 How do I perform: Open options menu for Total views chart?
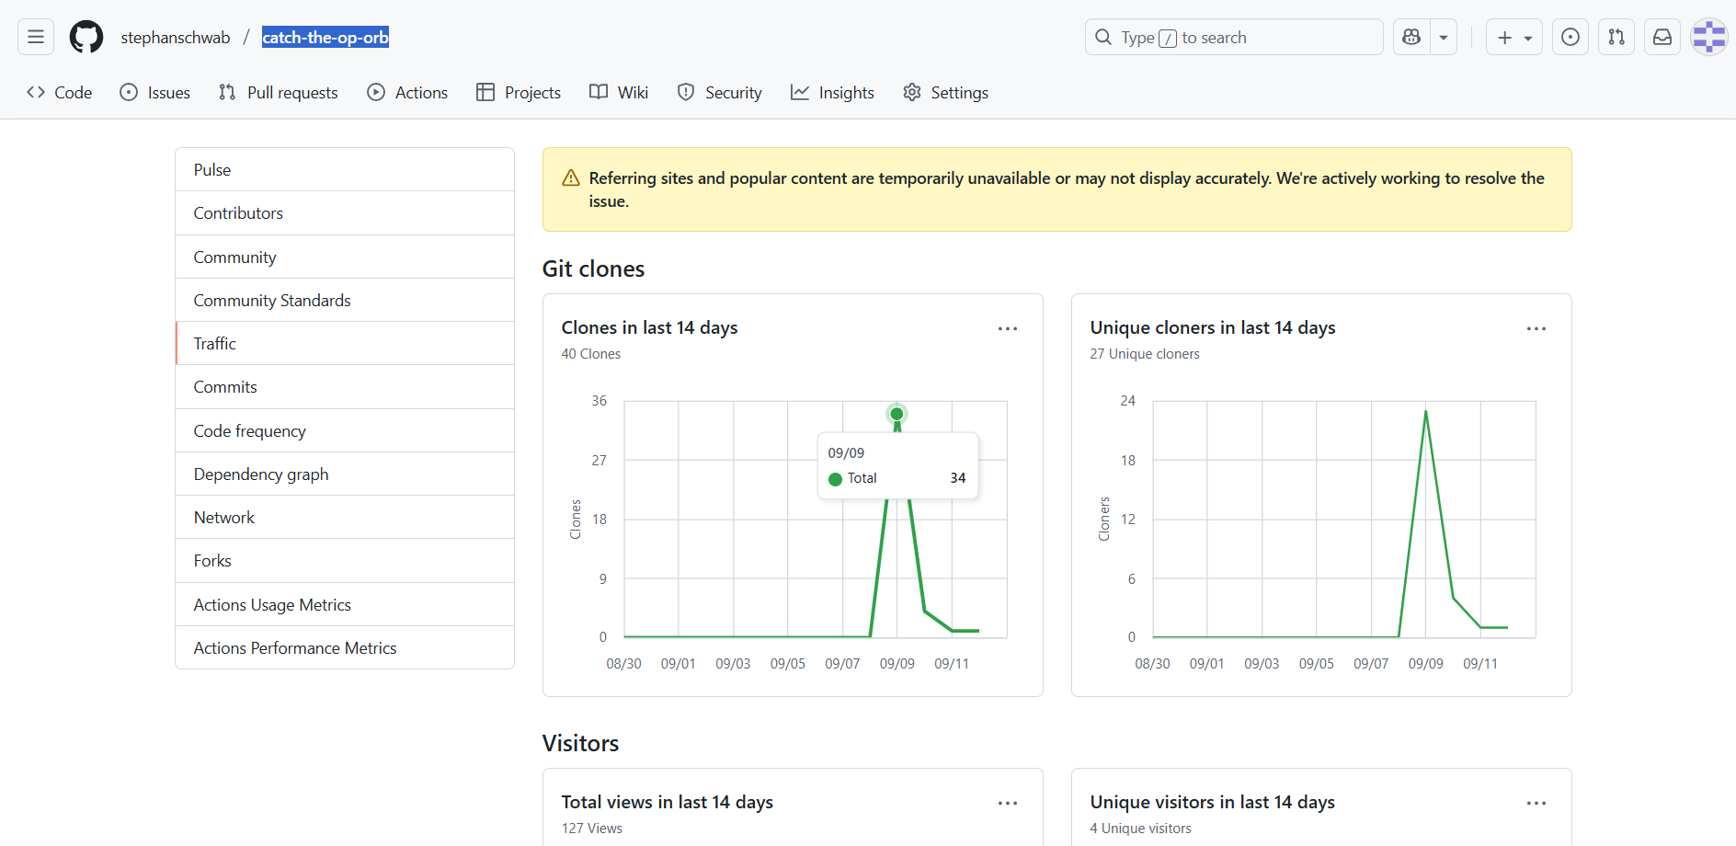coord(1008,803)
